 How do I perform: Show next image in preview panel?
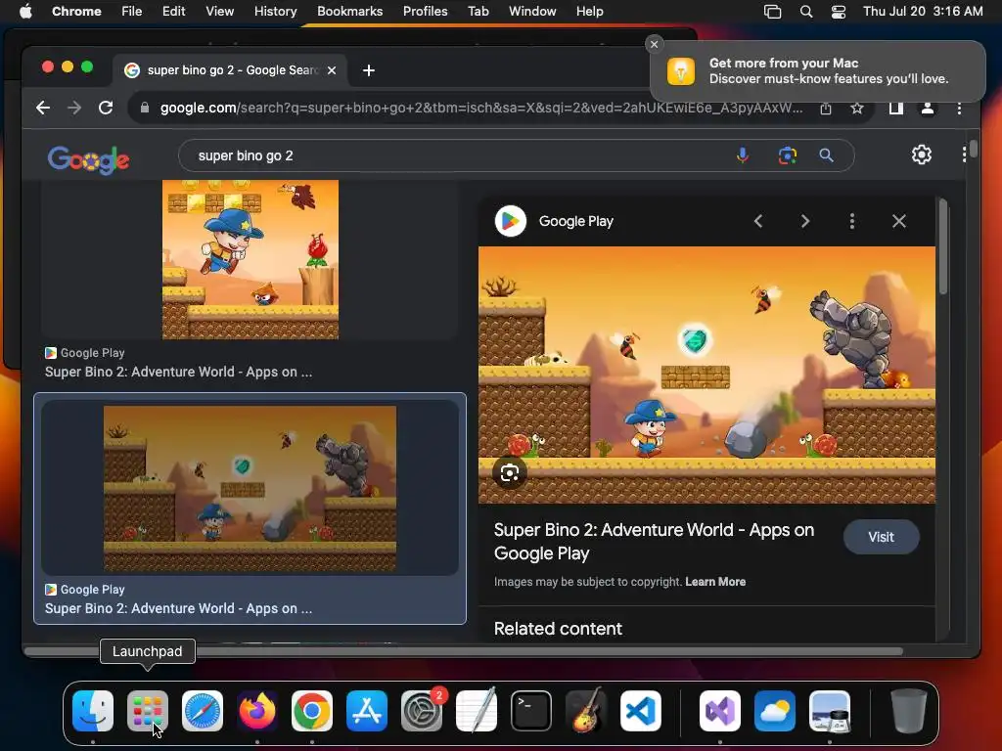[x=804, y=221]
